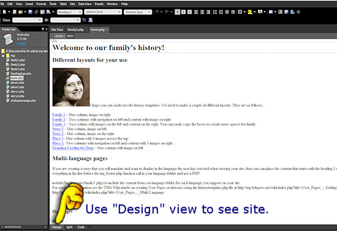Select story1.php in the Folder List

[x=17, y=92]
